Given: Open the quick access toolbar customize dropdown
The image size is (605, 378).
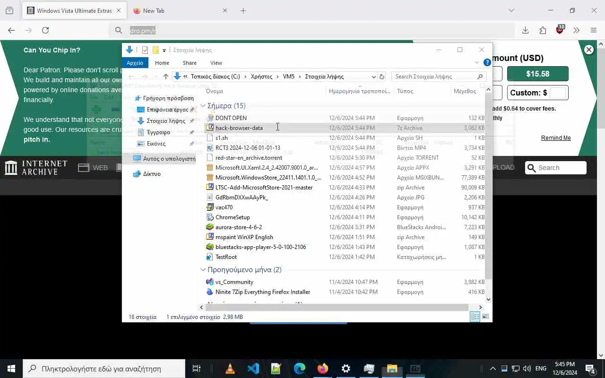Looking at the screenshot, I should 164,50.
